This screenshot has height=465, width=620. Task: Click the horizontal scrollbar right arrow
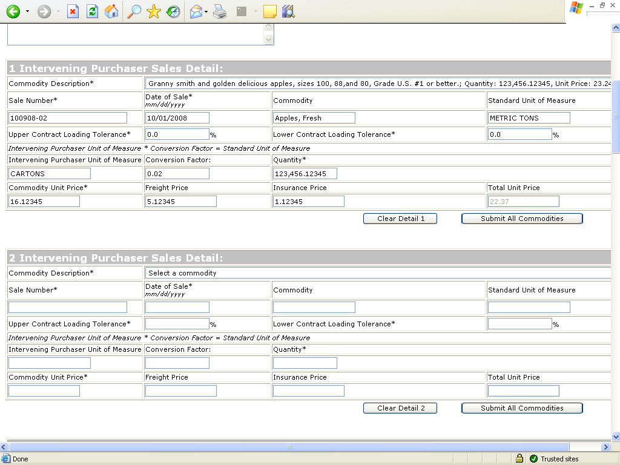point(605,447)
